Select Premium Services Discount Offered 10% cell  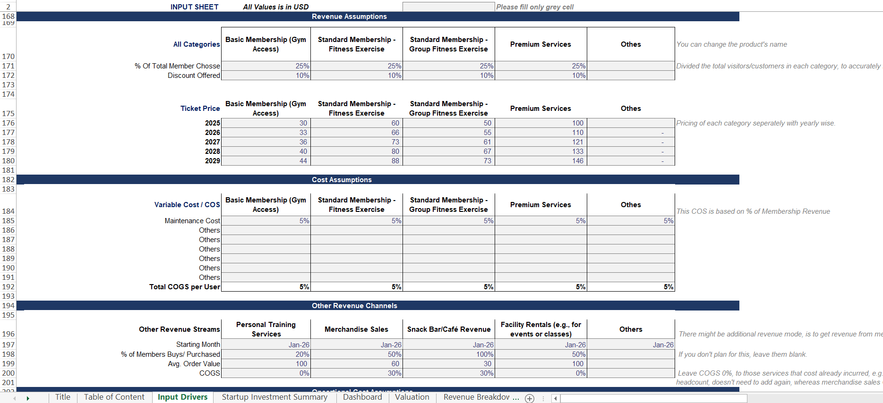coord(541,76)
